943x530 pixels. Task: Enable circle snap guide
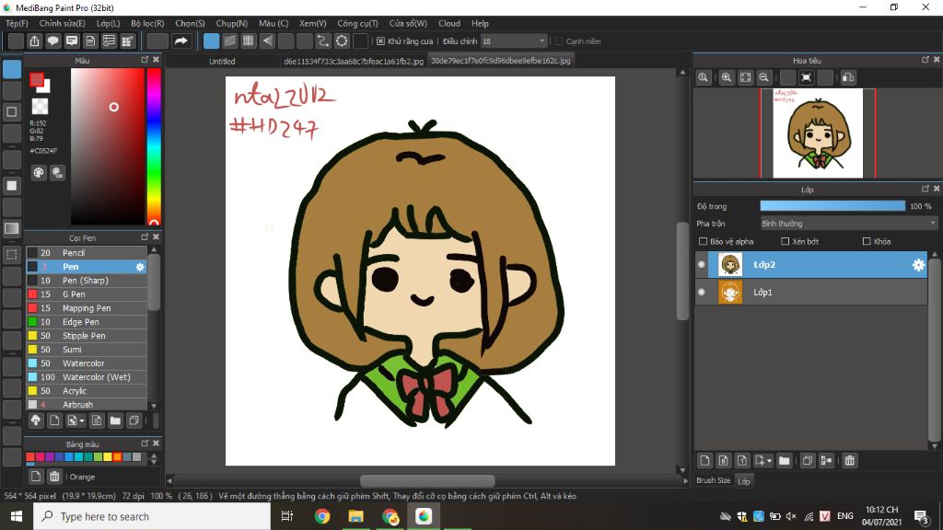coord(342,40)
